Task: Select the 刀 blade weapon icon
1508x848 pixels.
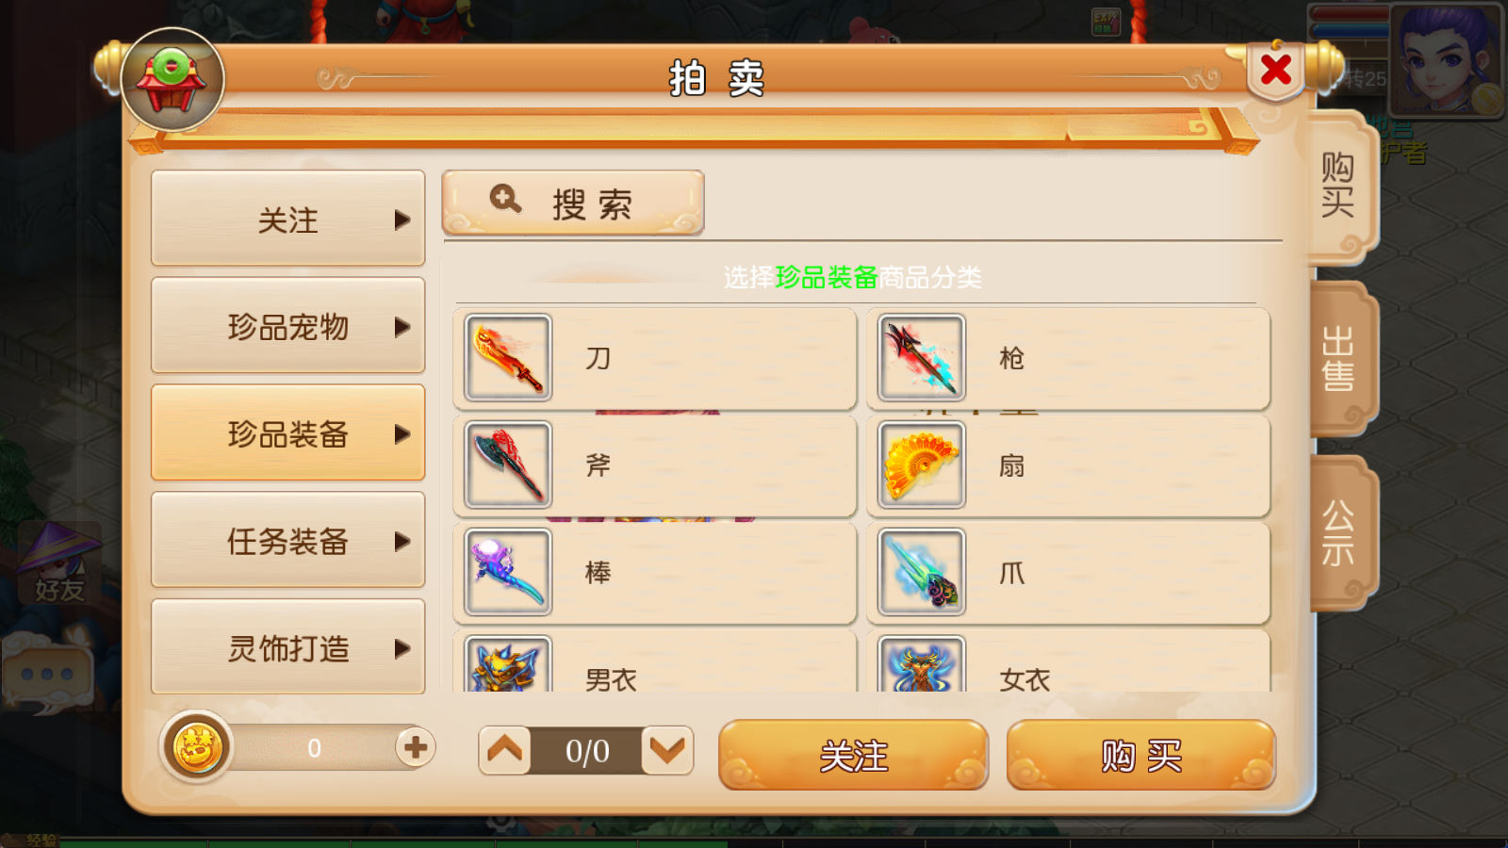Action: [x=508, y=358]
